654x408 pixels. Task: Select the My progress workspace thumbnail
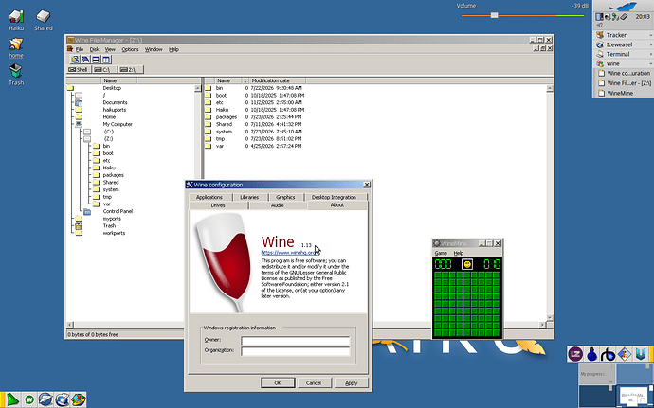[x=597, y=374]
